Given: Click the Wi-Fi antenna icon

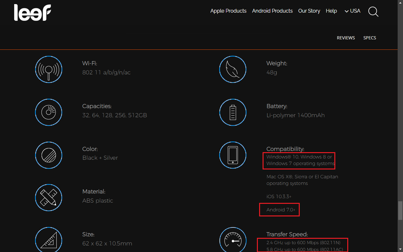Looking at the screenshot, I should [49, 70].
